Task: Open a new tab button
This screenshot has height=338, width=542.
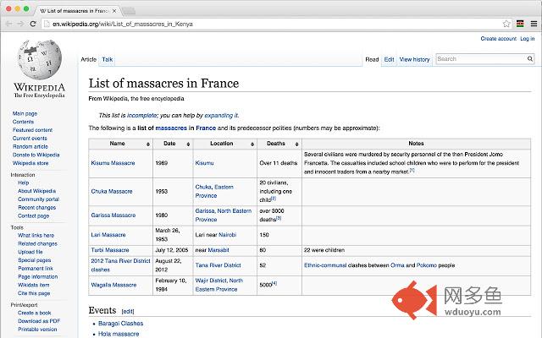Action: pos(129,11)
